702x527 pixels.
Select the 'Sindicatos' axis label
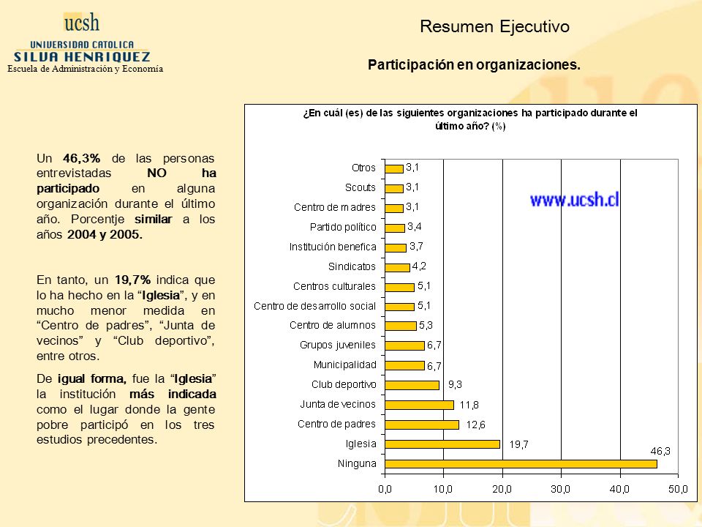point(352,266)
